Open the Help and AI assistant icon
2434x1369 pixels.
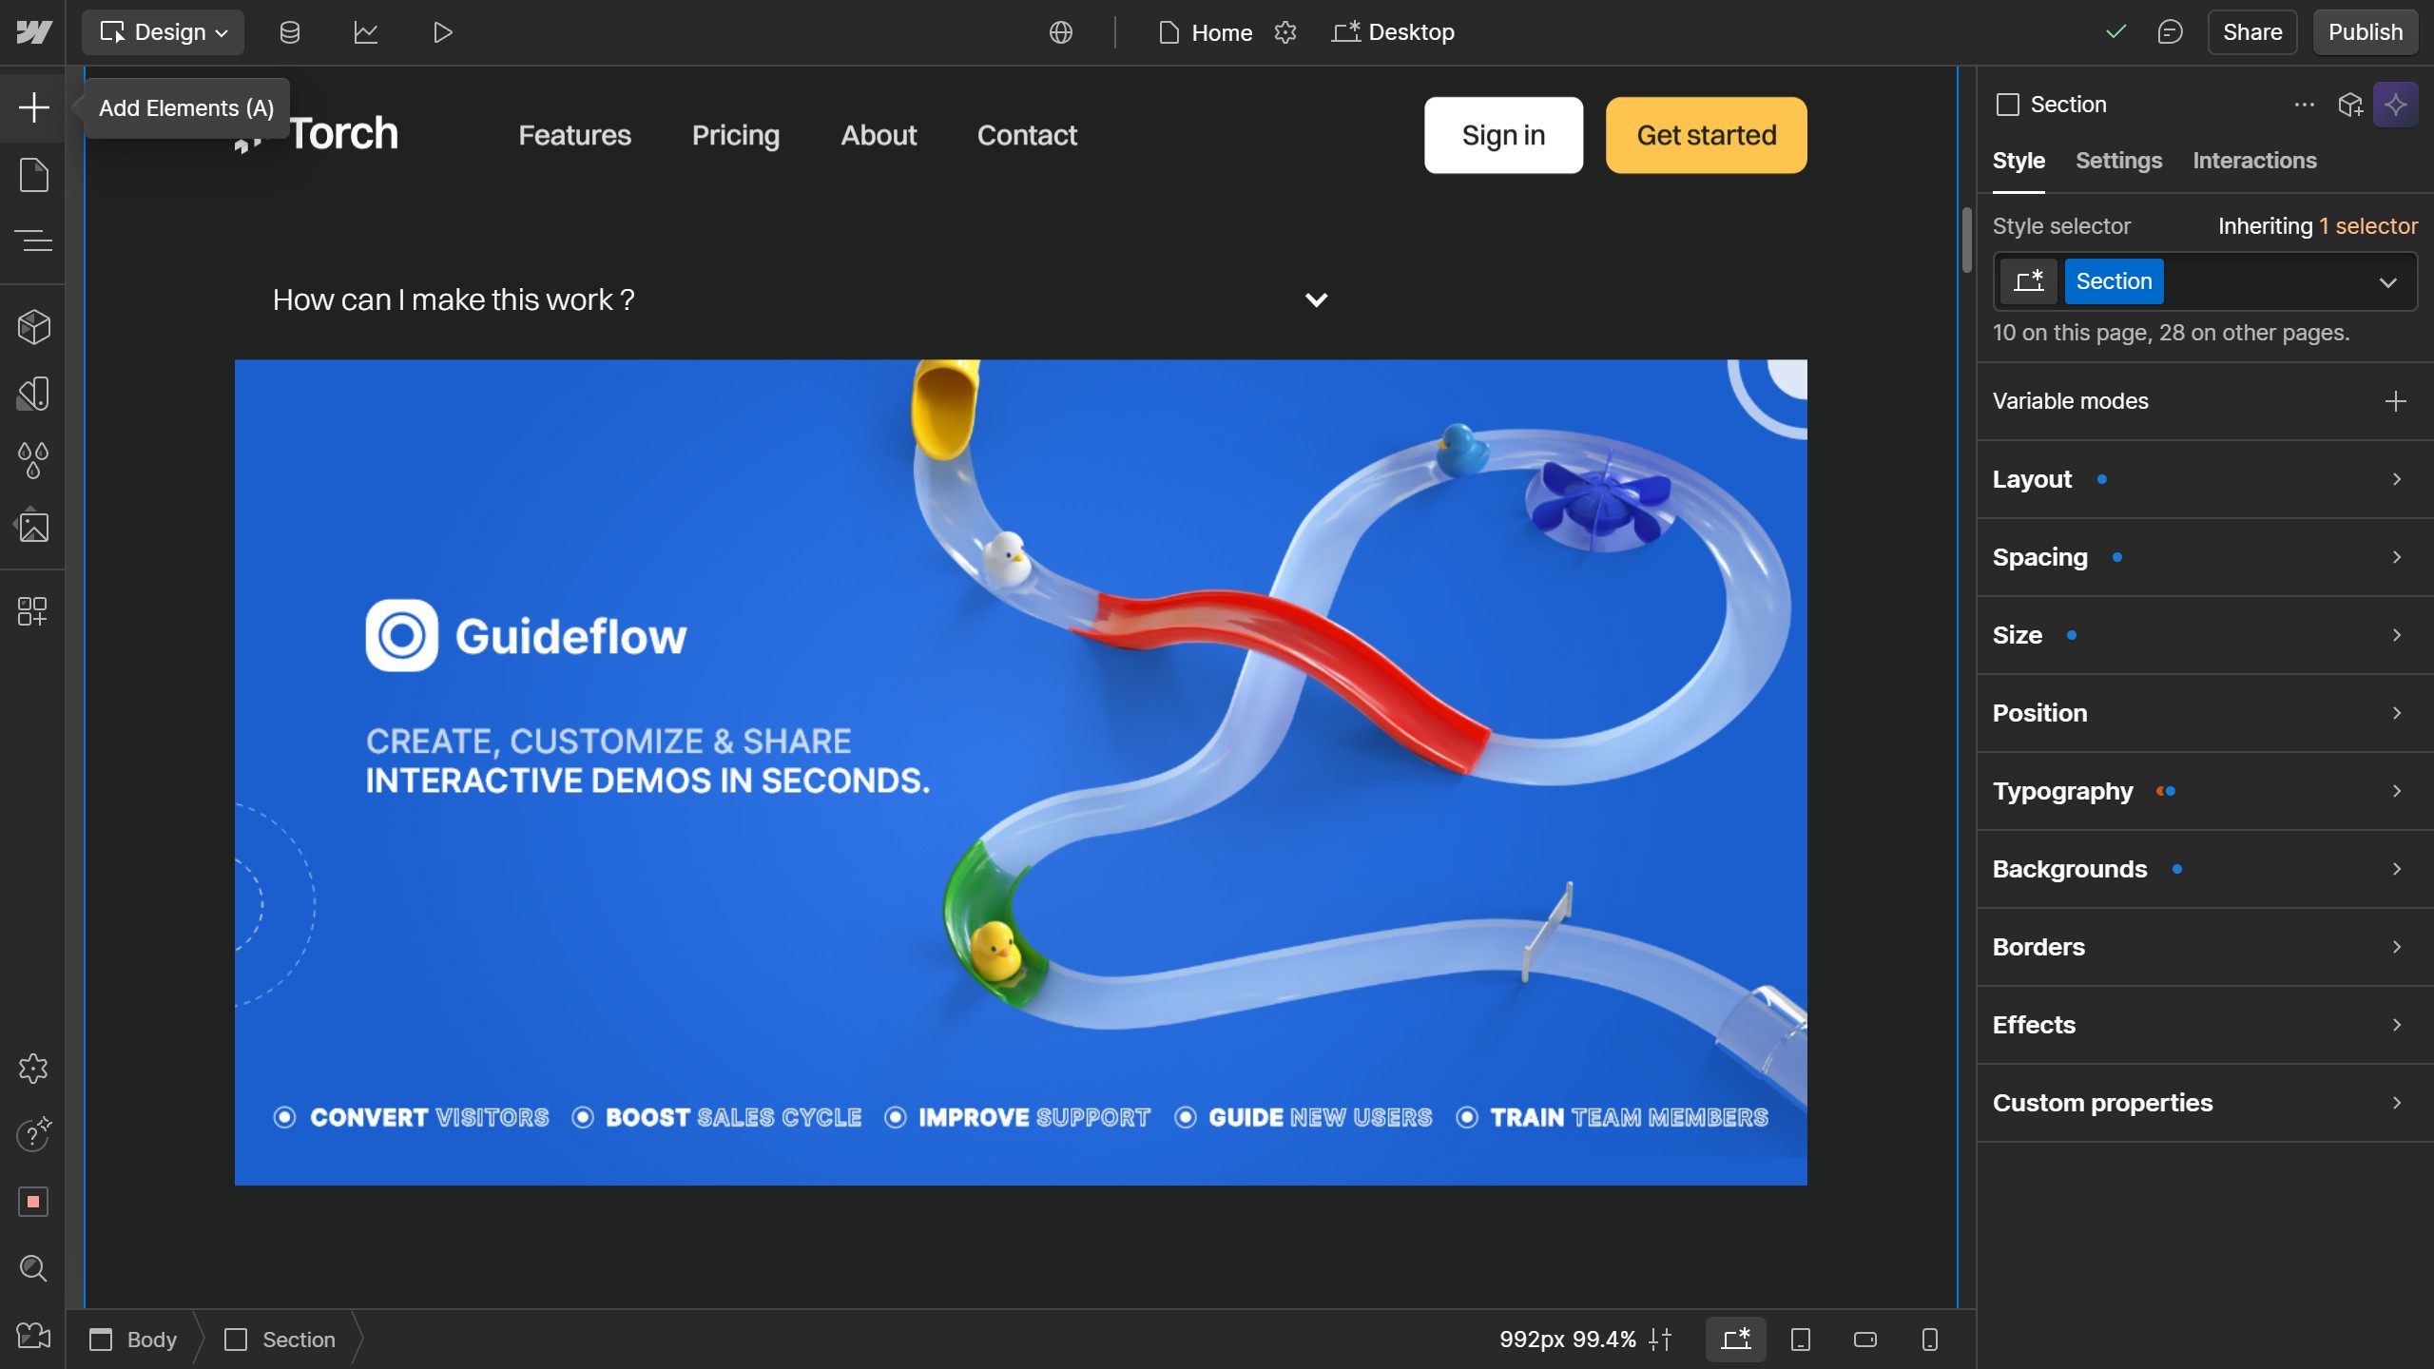tap(33, 1134)
